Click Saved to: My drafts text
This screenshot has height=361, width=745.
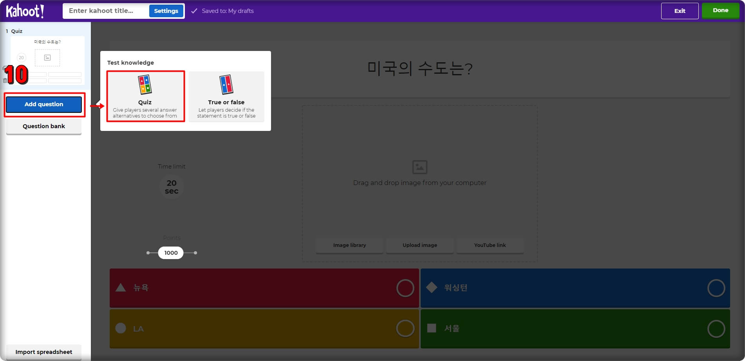228,11
